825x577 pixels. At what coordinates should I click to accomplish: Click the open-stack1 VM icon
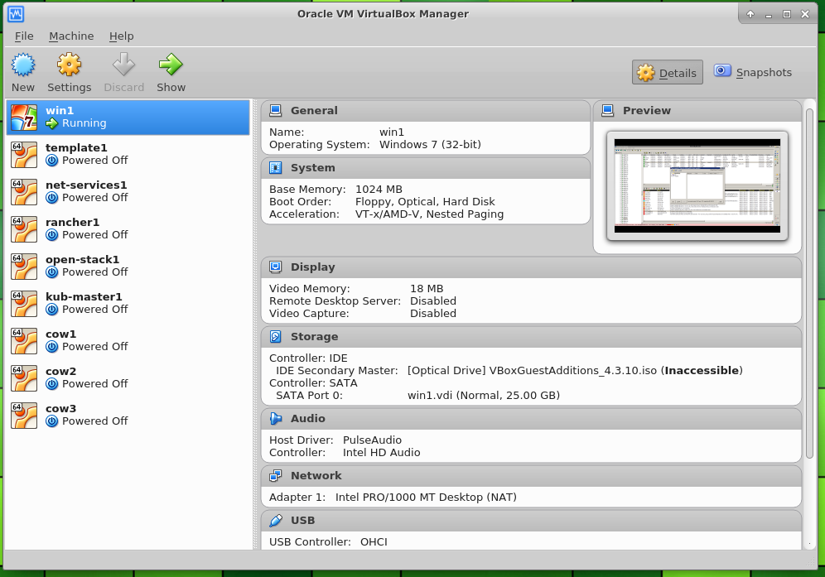pos(24,267)
